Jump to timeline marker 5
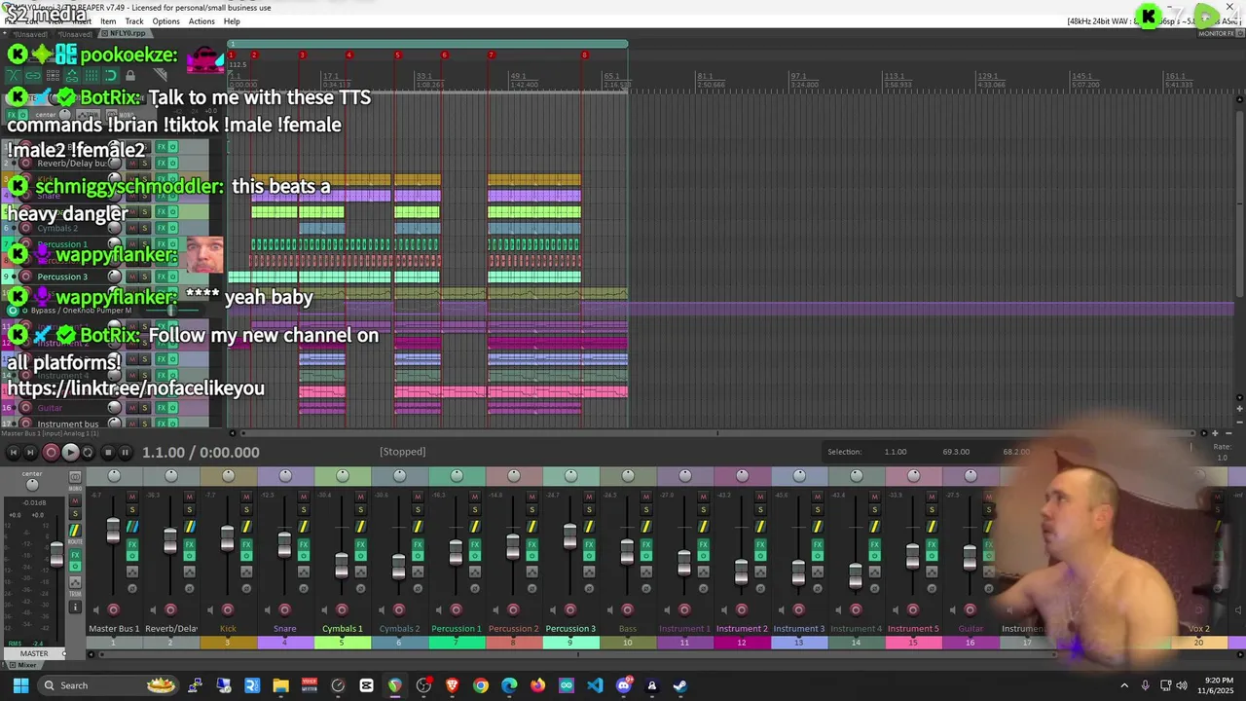 click(397, 55)
